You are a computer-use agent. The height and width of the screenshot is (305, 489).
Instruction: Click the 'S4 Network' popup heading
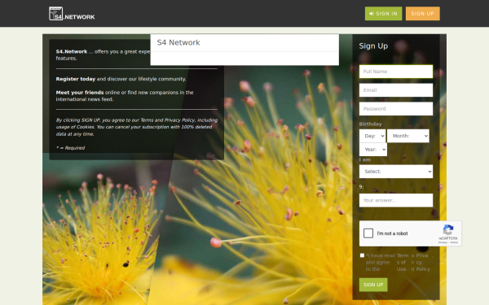(x=178, y=42)
